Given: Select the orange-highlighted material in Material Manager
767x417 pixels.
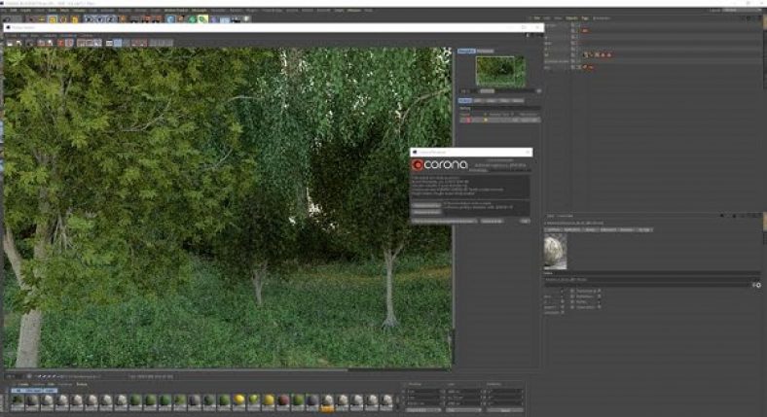Looking at the screenshot, I should tap(327, 401).
